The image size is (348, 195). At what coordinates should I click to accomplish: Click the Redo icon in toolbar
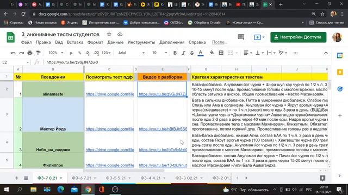(21, 53)
